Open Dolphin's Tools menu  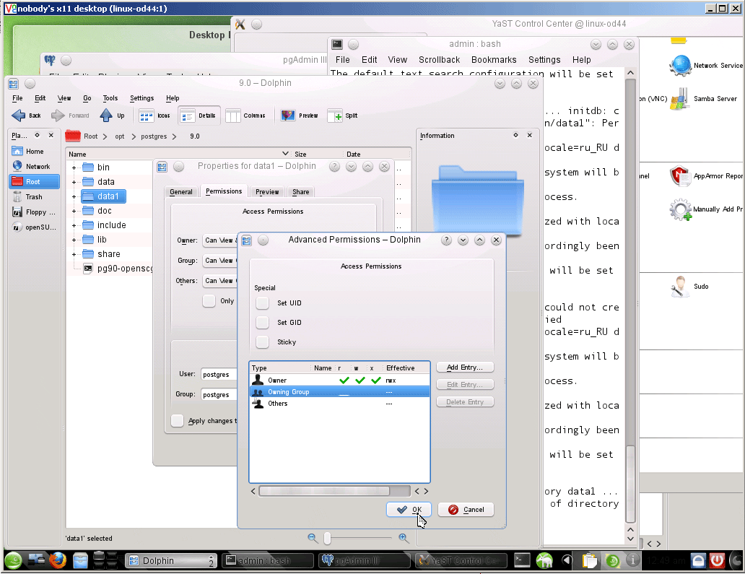(x=110, y=98)
